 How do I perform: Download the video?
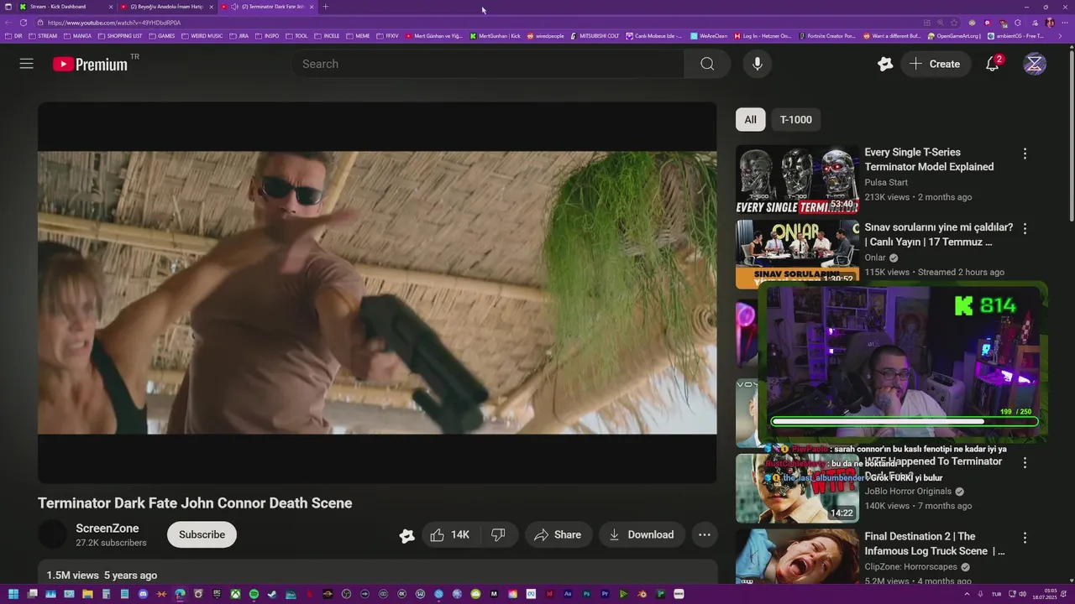(x=642, y=534)
